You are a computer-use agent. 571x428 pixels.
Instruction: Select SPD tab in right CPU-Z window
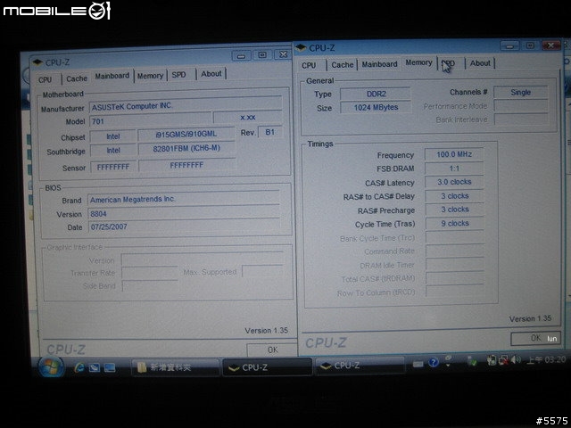[451, 63]
